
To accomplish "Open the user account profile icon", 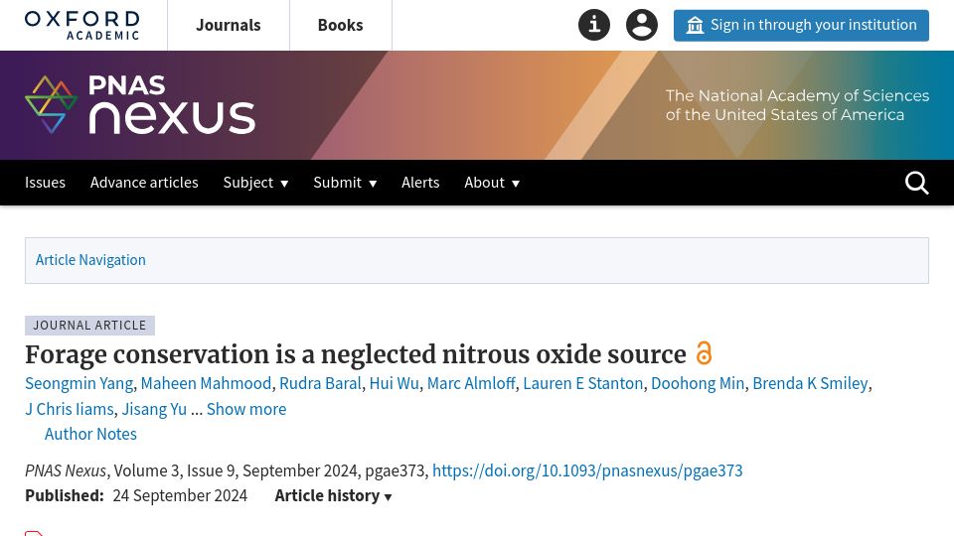I will (x=642, y=25).
